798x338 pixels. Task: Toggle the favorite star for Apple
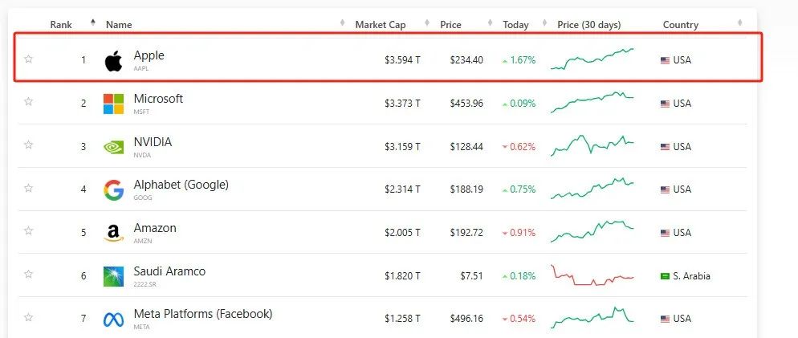(x=29, y=59)
